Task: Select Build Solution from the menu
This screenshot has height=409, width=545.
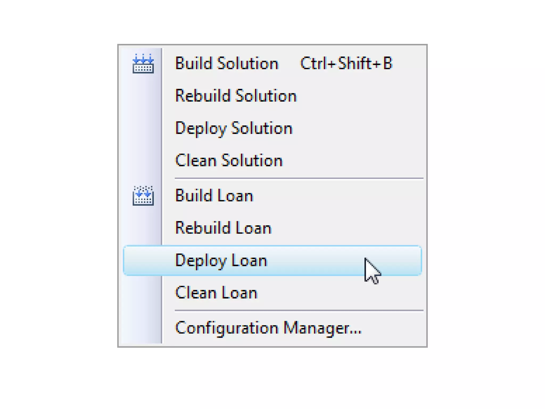Action: tap(272, 63)
